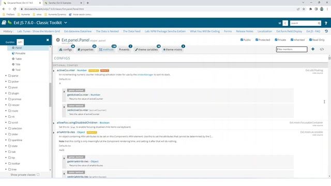Screen dimensions: 331x186
Task: Jump to the properties section
Action: click(85, 50)
